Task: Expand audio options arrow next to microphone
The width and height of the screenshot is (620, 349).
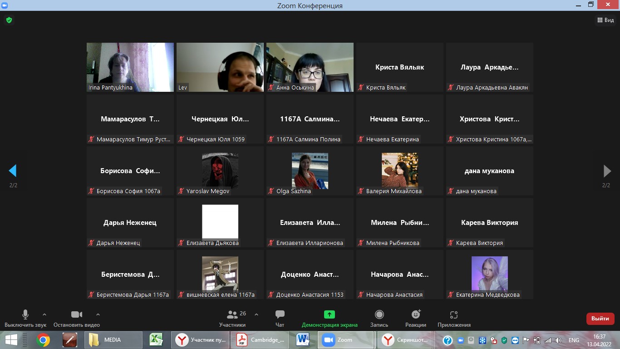Action: [44, 314]
